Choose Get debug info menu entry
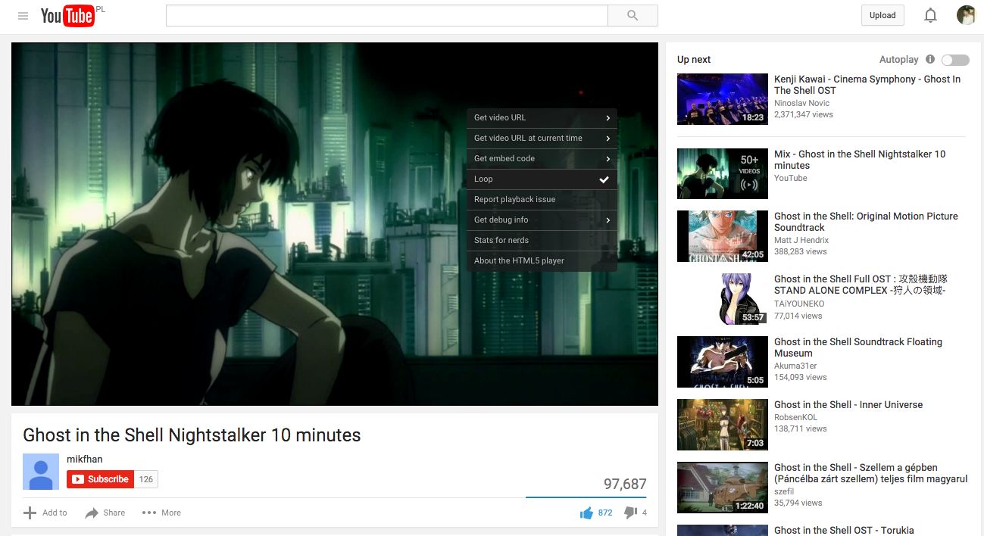 pos(542,220)
